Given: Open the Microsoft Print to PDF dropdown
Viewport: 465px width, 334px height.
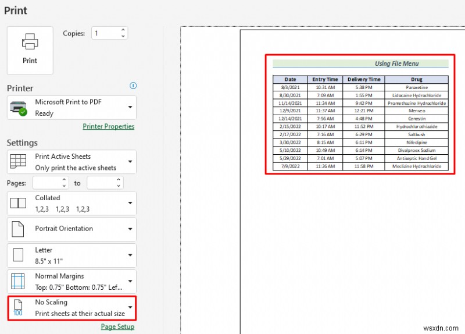Looking at the screenshot, I should click(71, 108).
